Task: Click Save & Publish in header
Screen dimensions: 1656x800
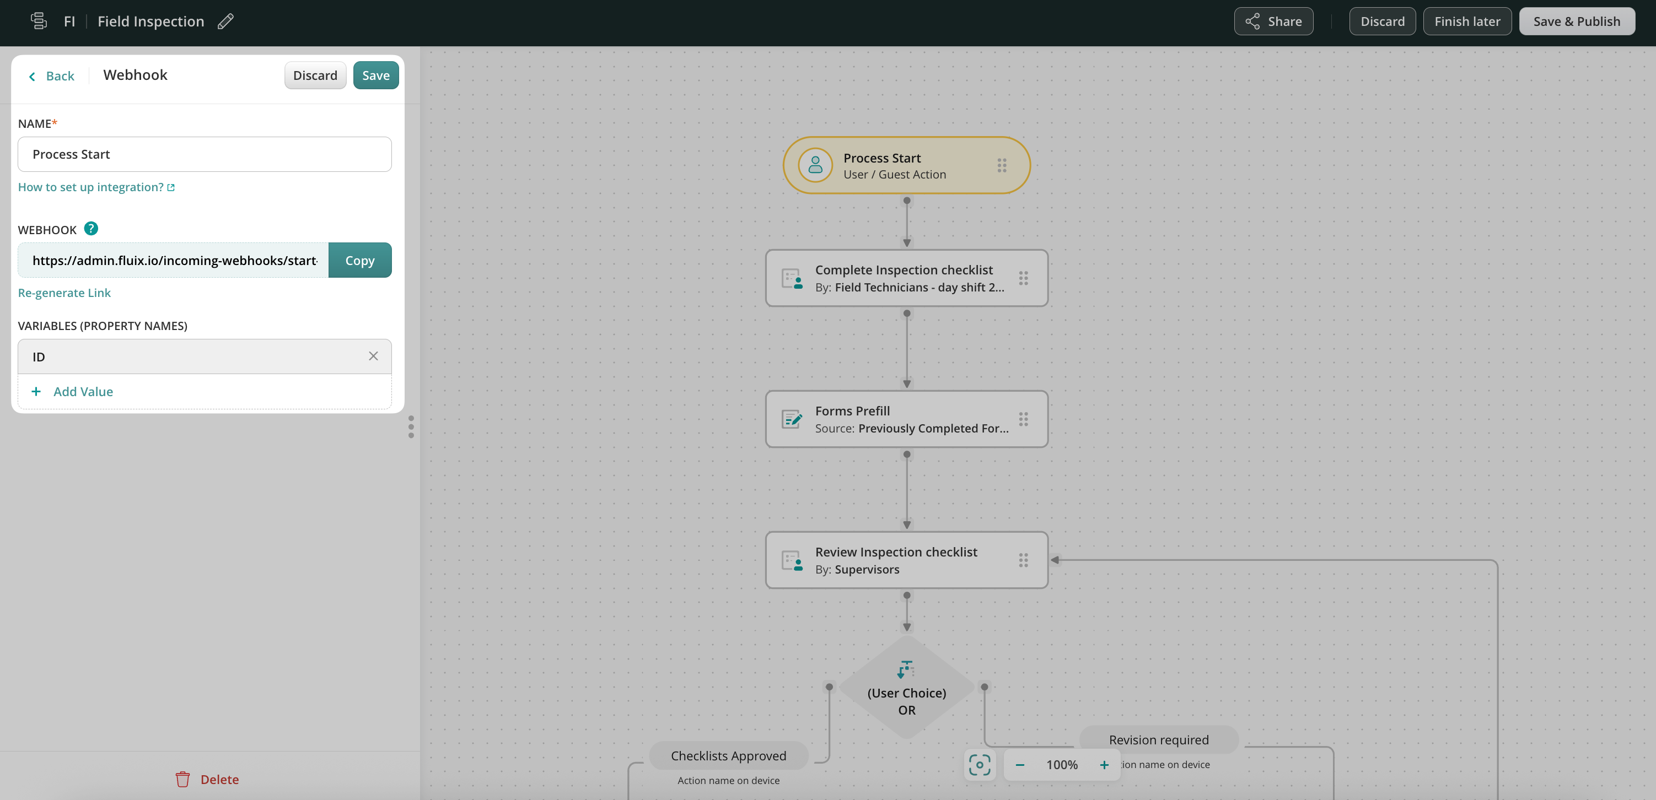Action: tap(1576, 21)
